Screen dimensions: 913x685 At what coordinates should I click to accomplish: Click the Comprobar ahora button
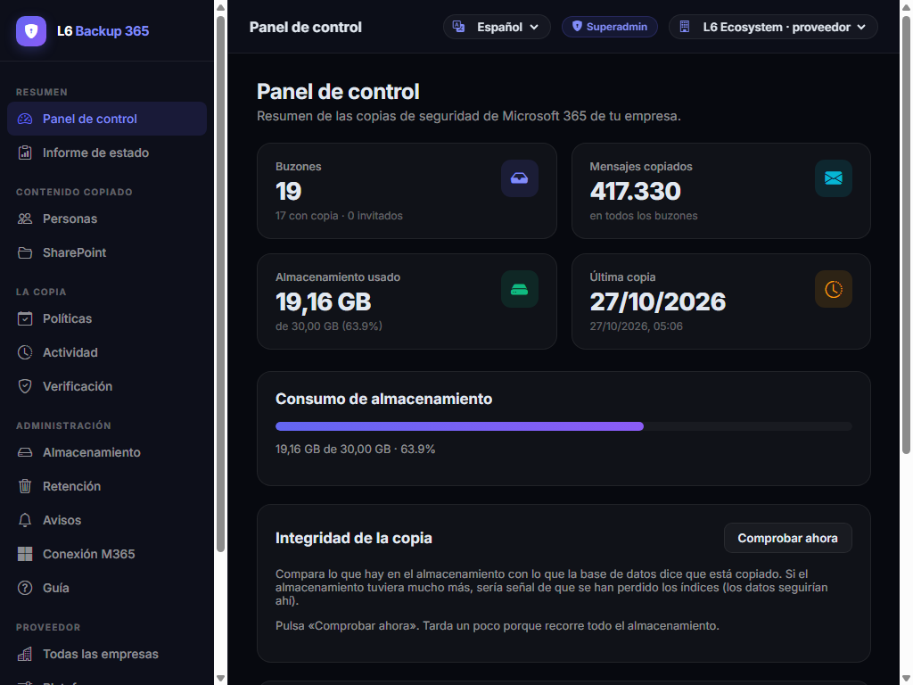point(788,538)
